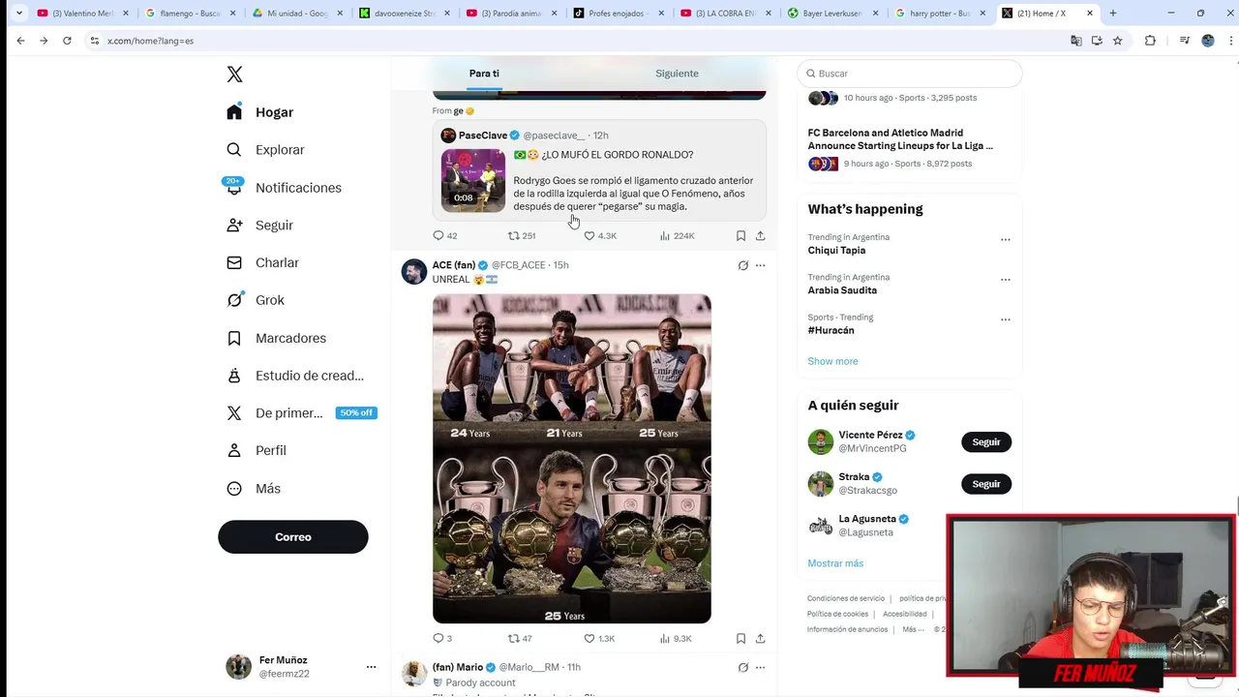Open Notificaciones with 20+ badge

(283, 187)
